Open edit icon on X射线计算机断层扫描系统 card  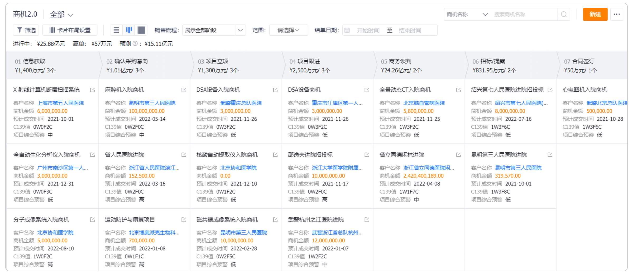point(92,90)
